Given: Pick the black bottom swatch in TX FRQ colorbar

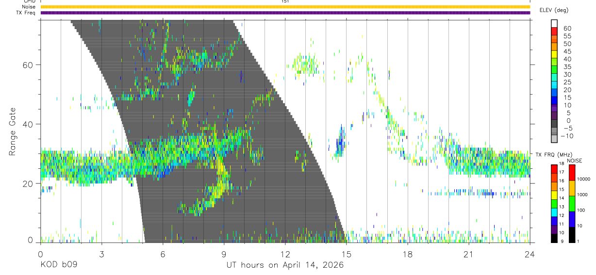Looking at the screenshot, I should click(554, 237).
